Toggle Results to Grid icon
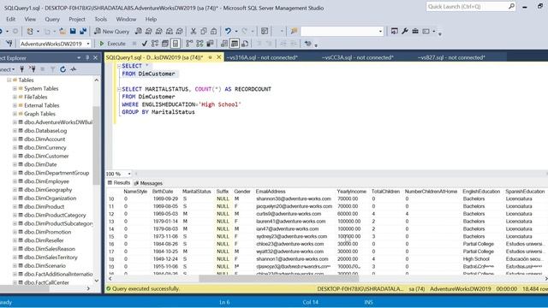The image size is (548, 308). pyautogui.click(x=235, y=44)
